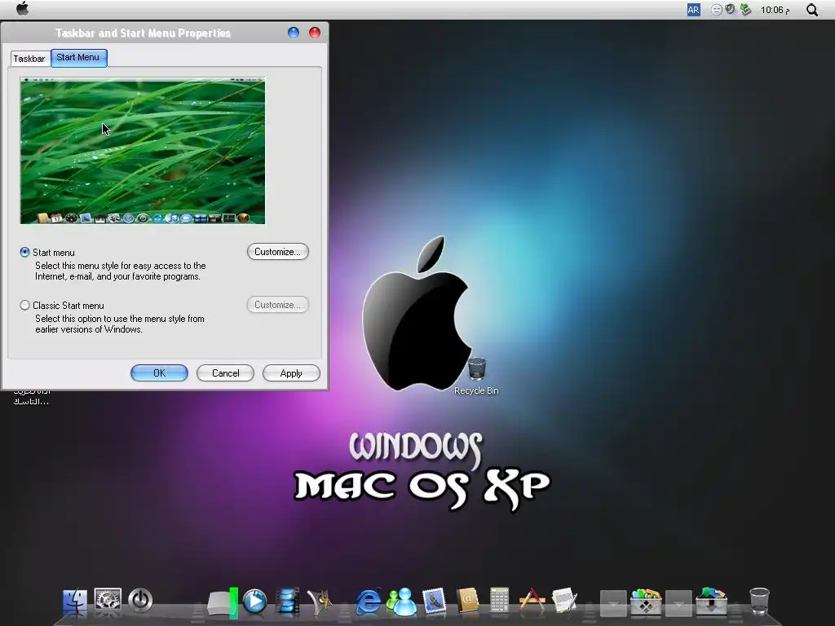Click Customize next to Start menu
835x626 pixels.
coord(277,252)
